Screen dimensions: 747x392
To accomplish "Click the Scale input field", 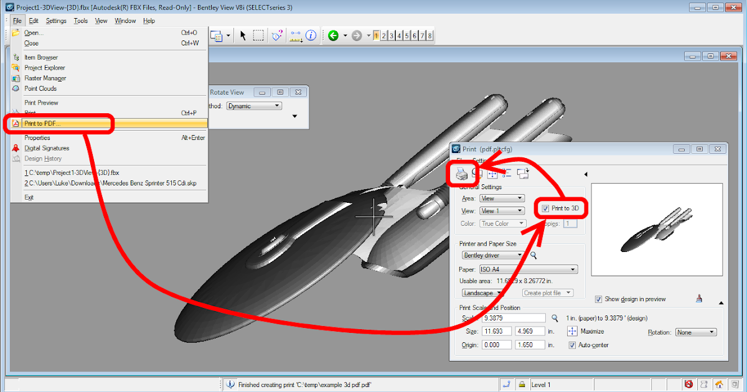I will click(x=513, y=318).
